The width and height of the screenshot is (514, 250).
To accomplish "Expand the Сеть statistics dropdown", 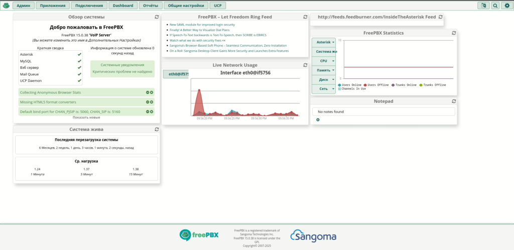I will 324,89.
